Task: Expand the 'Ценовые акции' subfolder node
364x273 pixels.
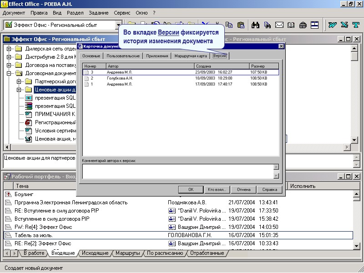Action: coord(19,90)
